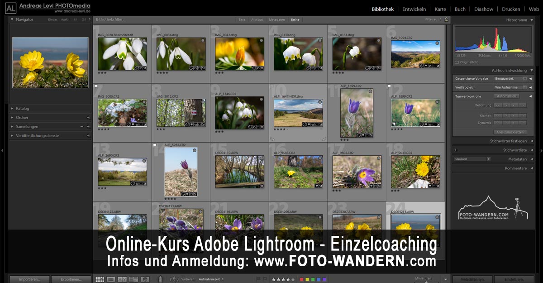Open the Diashow module
This screenshot has width=543, height=283.
pyautogui.click(x=484, y=9)
